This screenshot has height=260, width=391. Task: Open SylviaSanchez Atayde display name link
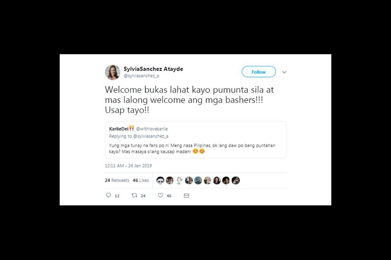coord(154,69)
